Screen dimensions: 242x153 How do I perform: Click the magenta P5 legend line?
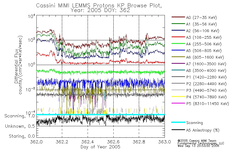(x=178, y=103)
